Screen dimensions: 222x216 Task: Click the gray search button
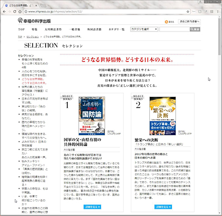(x=195, y=29)
